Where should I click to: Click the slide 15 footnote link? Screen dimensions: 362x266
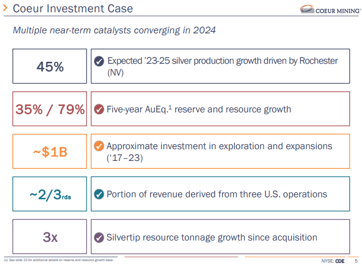coord(59,260)
